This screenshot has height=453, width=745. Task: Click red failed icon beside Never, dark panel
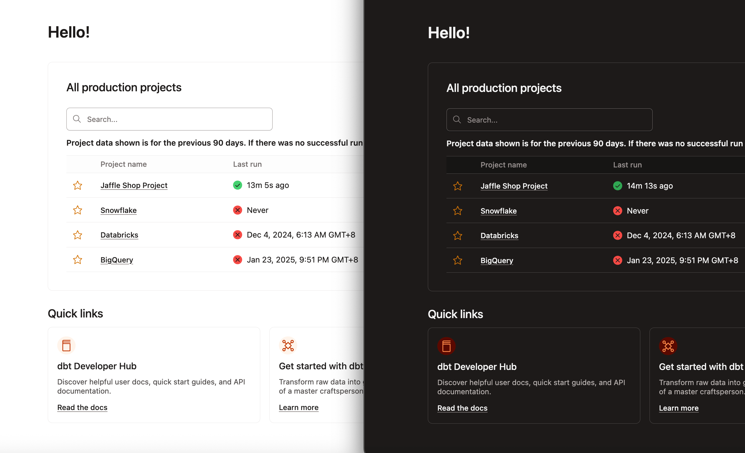point(618,211)
